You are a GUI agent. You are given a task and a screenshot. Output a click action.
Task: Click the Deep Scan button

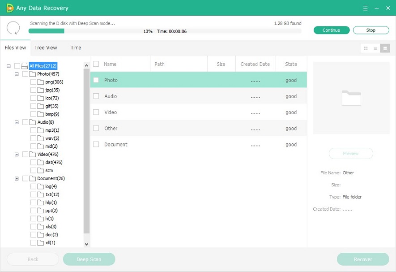click(89, 259)
